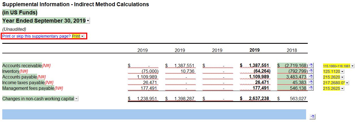357x122 pixels.
Task: Select the Management fees payable 2018 cell 546,138
Action: tap(293, 88)
